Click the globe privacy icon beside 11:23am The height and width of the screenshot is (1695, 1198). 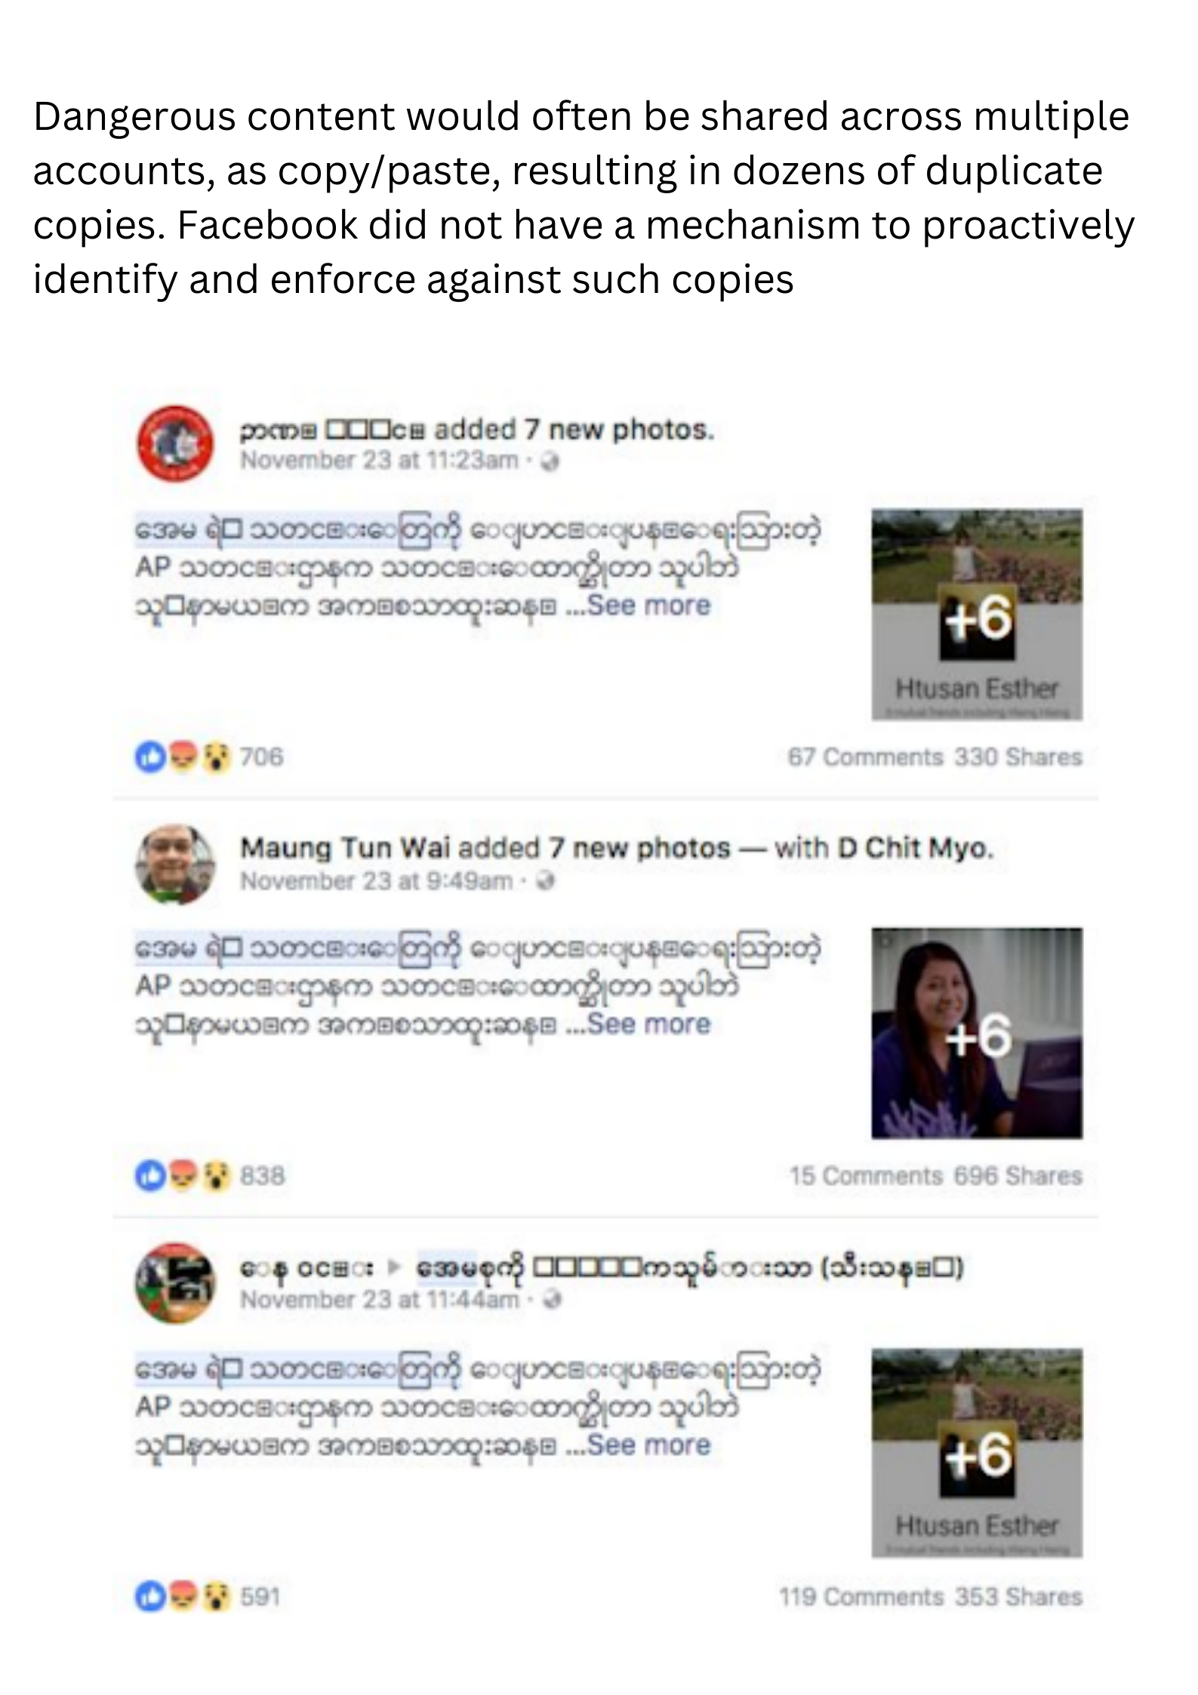pyautogui.click(x=550, y=461)
